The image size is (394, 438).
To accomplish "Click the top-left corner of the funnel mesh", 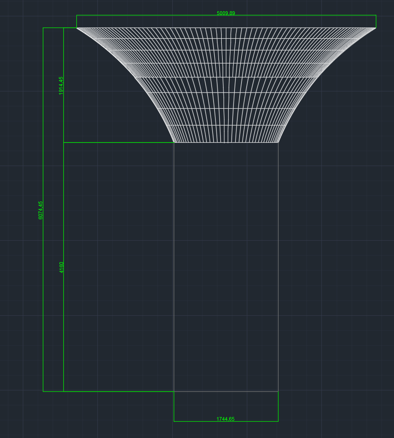I will click(x=77, y=28).
